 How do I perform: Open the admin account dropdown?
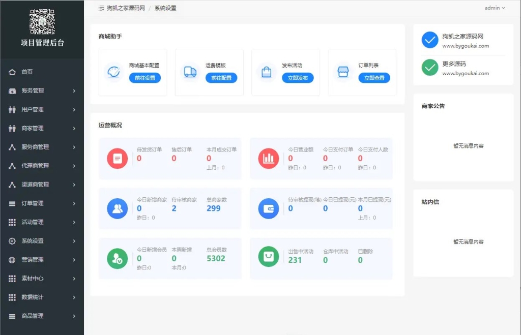point(495,8)
